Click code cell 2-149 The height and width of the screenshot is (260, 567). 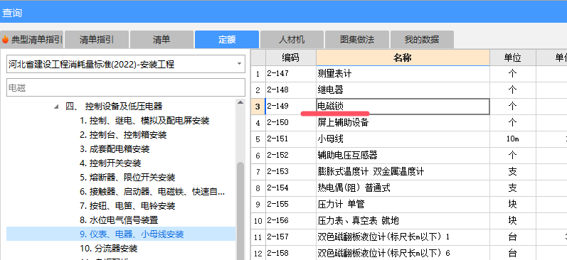coord(291,107)
